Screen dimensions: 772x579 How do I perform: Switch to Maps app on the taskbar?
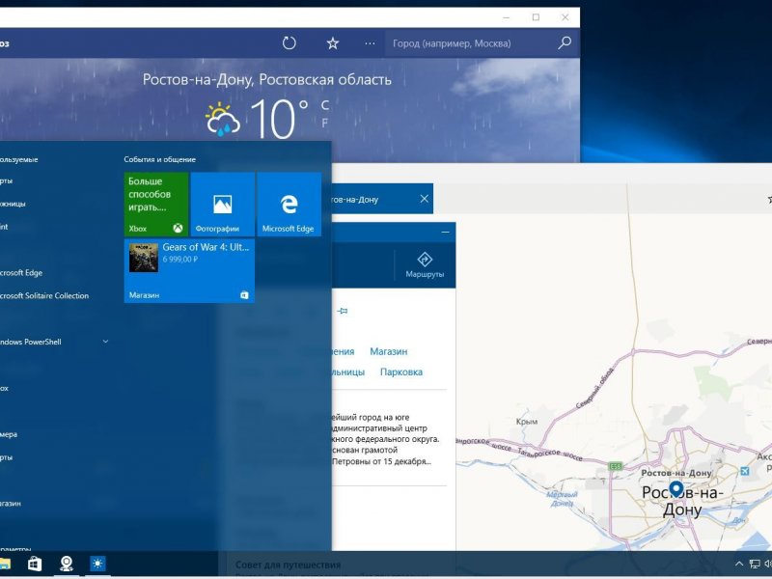pyautogui.click(x=66, y=564)
